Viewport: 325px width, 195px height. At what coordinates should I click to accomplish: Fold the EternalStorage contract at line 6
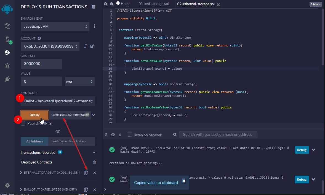pyautogui.click(x=114, y=30)
